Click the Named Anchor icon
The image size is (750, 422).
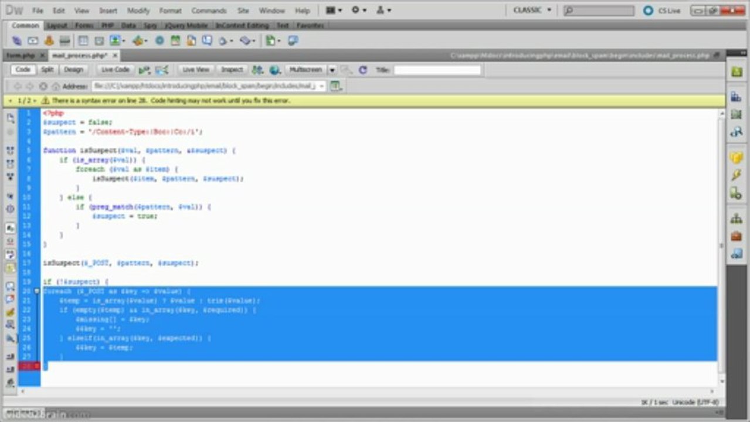(x=49, y=40)
